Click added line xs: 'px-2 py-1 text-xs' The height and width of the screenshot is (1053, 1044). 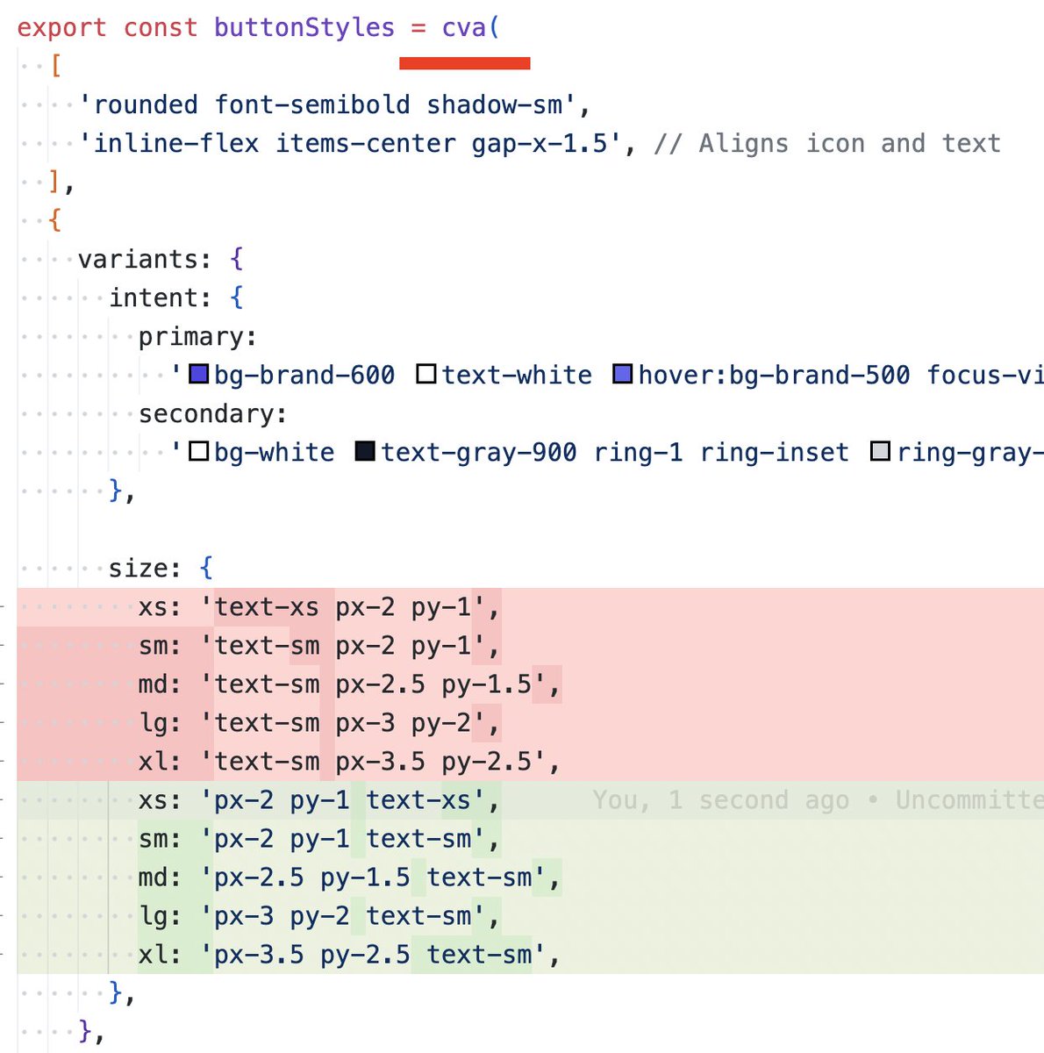click(x=530, y=799)
